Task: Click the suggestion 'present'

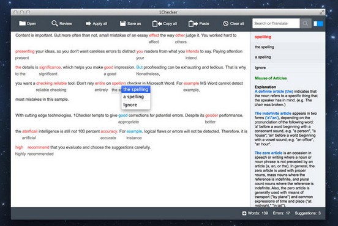Action: click(22, 58)
